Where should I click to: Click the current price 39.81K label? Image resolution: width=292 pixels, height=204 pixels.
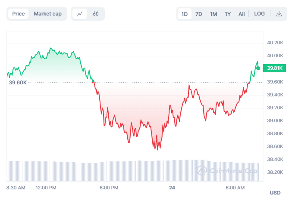click(x=274, y=68)
